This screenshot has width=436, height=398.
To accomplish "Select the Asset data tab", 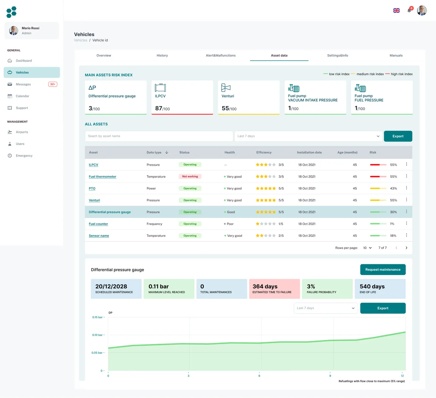I will [279, 55].
